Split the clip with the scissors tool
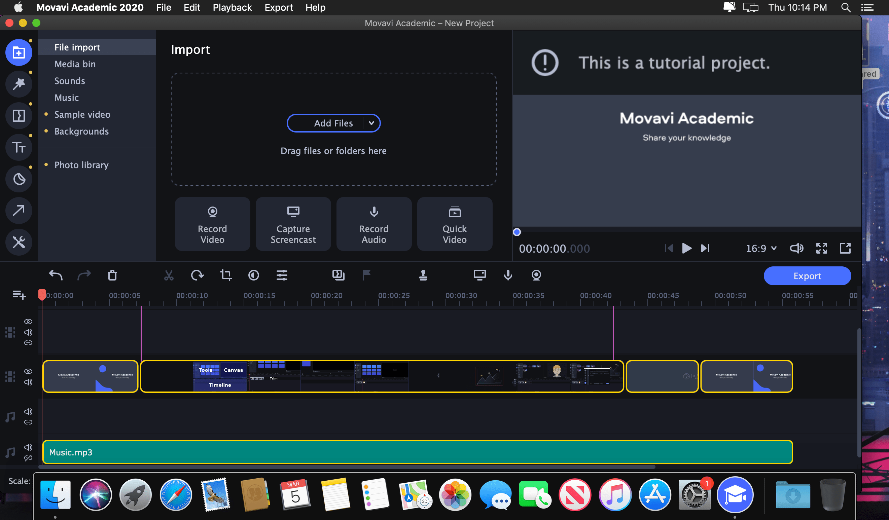 (169, 275)
